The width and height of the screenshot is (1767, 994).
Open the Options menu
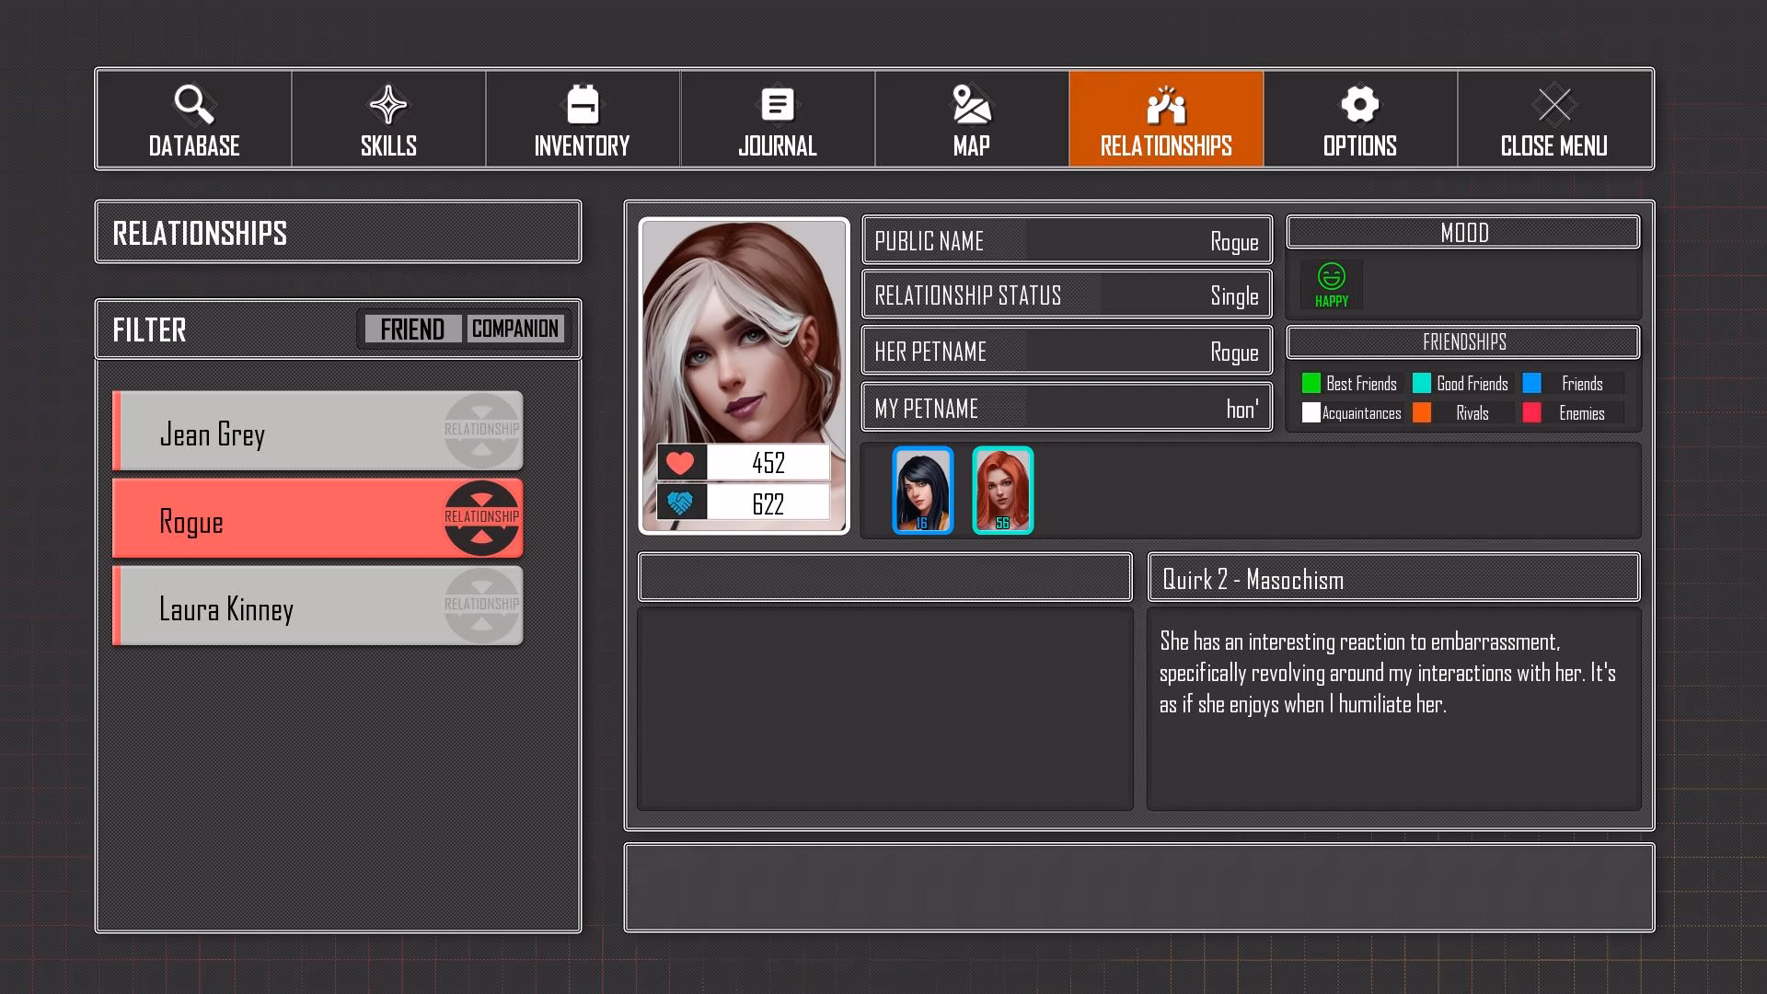point(1360,119)
